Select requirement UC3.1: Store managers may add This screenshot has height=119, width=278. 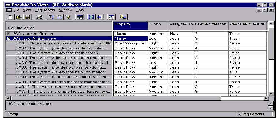59,43
